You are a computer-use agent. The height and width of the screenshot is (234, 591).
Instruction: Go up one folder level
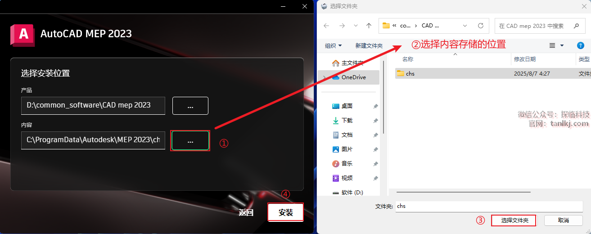pyautogui.click(x=369, y=26)
